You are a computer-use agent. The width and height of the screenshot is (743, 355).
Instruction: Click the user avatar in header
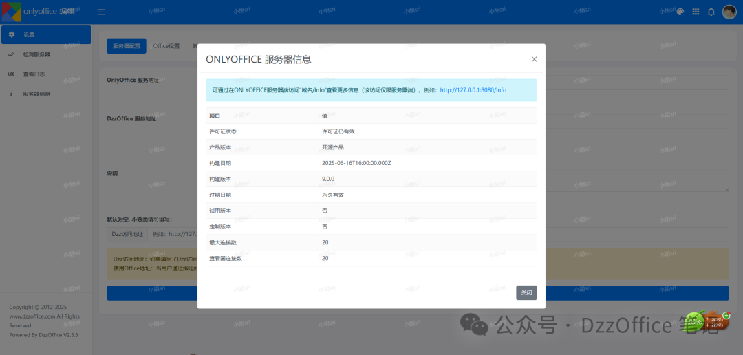point(729,12)
